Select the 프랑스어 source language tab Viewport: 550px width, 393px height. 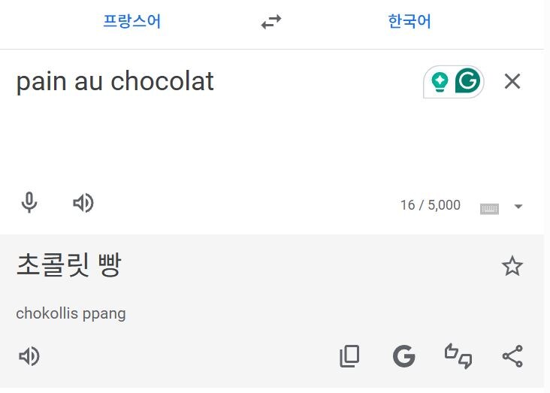pyautogui.click(x=132, y=21)
